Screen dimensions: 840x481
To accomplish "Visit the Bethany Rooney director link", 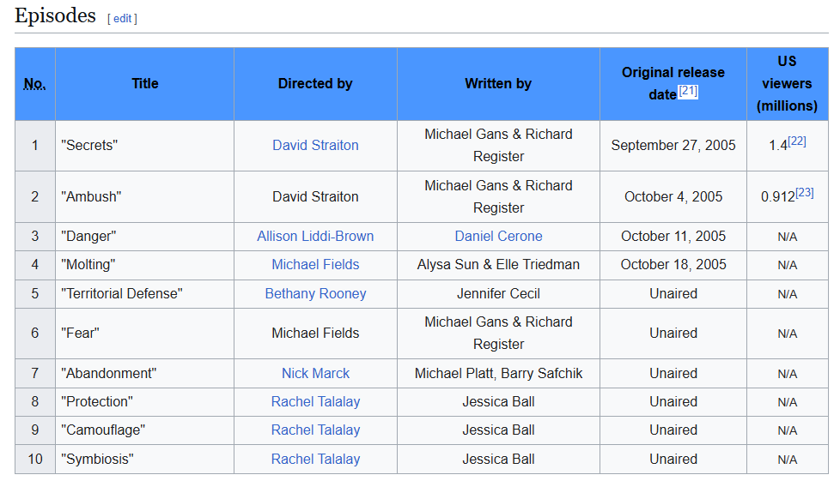I will pos(315,293).
